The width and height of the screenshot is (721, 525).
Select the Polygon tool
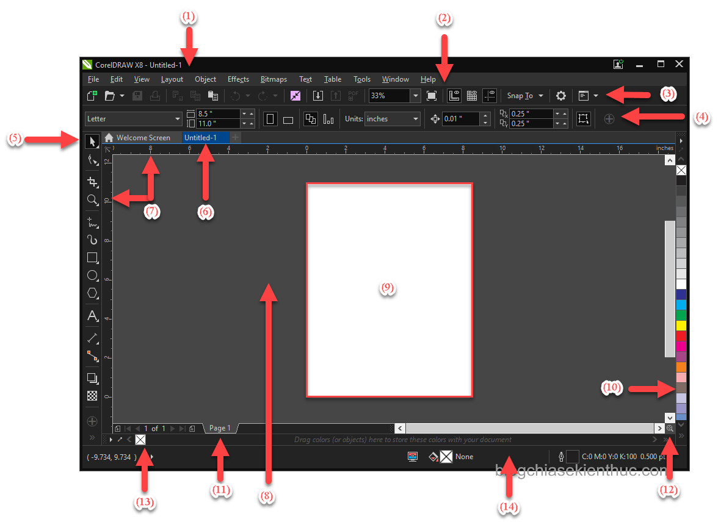coord(92,293)
